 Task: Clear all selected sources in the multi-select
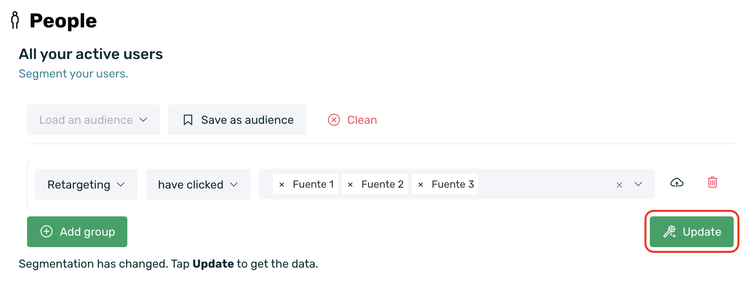(x=619, y=185)
